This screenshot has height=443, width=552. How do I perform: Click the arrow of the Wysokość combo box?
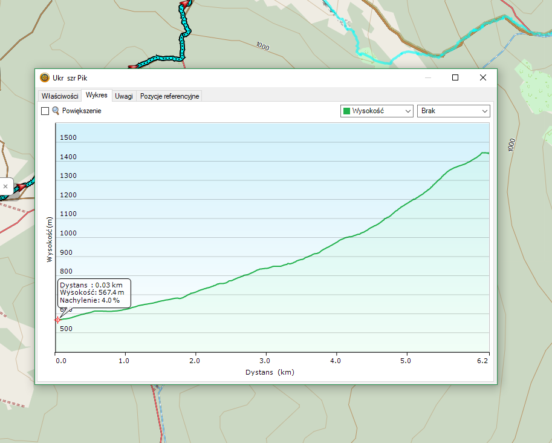(x=408, y=111)
